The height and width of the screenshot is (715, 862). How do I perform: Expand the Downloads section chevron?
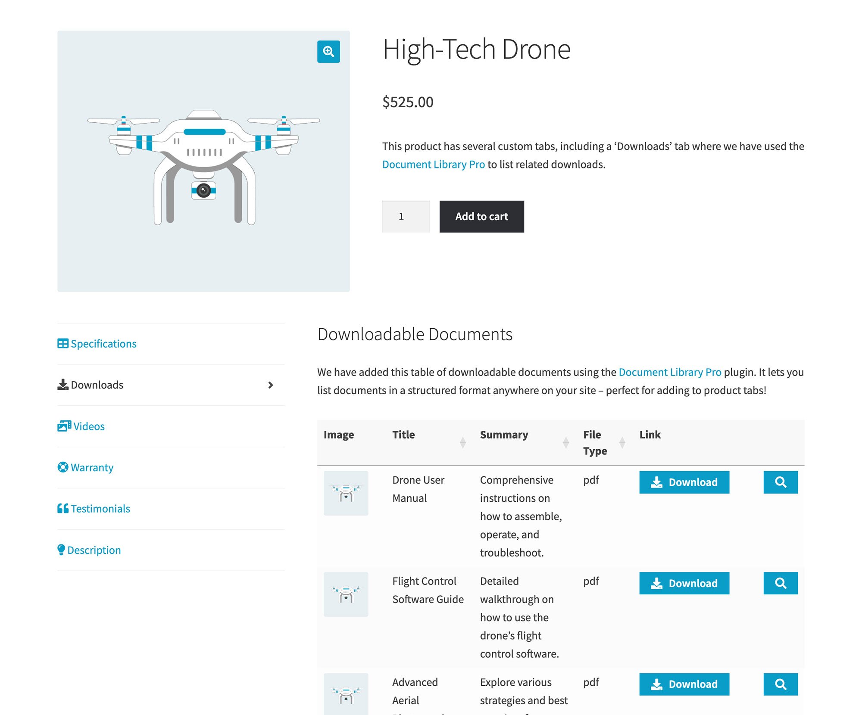271,385
